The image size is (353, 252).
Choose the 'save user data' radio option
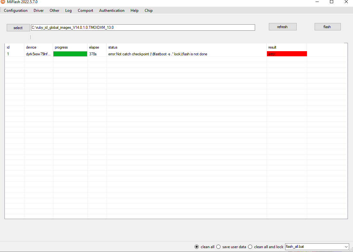(x=219, y=247)
